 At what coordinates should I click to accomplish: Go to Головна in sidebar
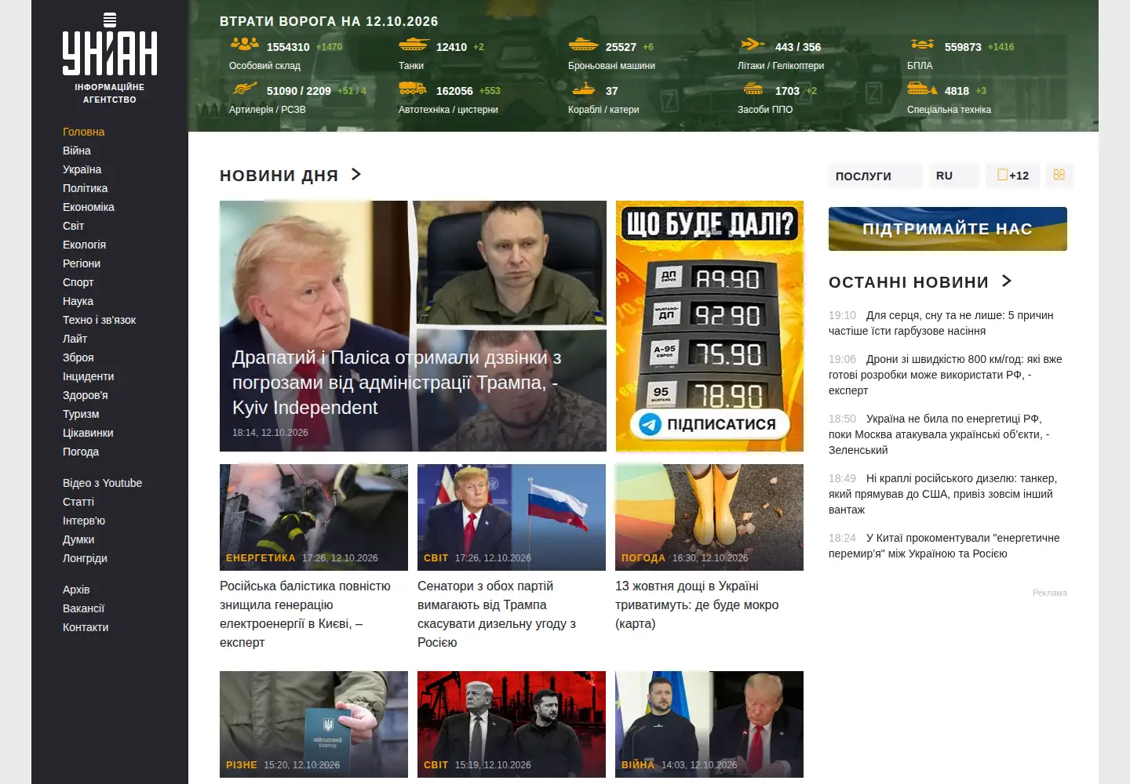pos(83,132)
